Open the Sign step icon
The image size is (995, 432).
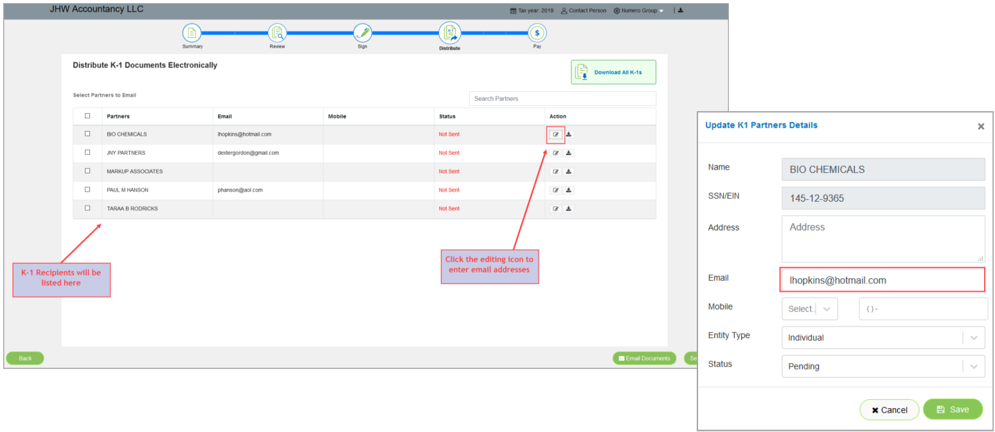click(363, 33)
